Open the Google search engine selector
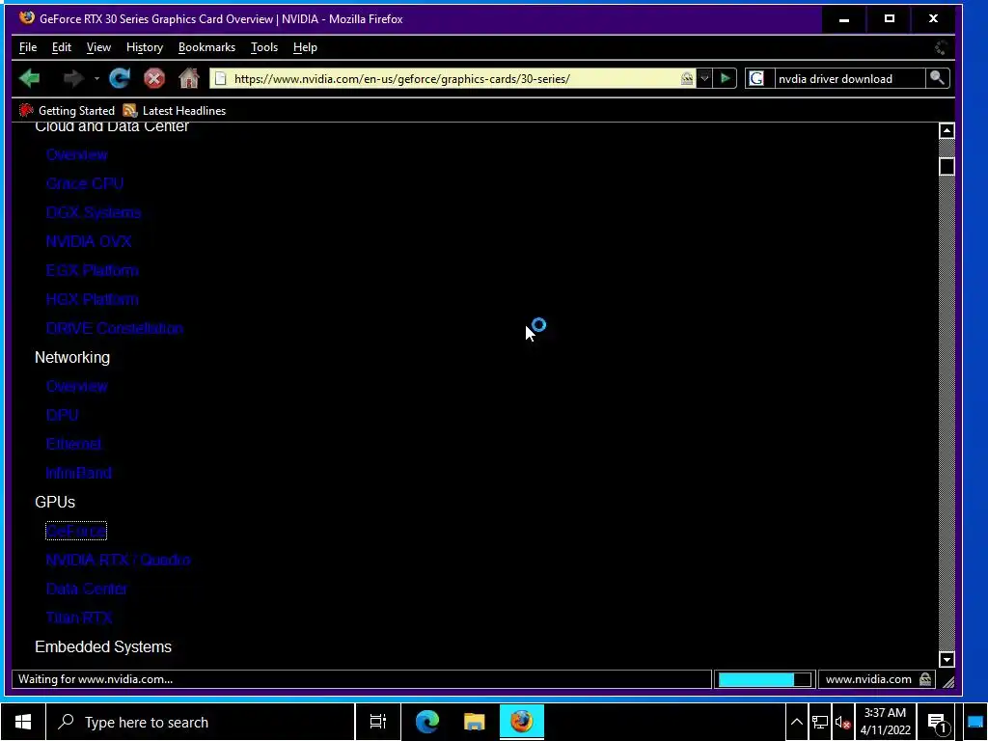 click(756, 79)
